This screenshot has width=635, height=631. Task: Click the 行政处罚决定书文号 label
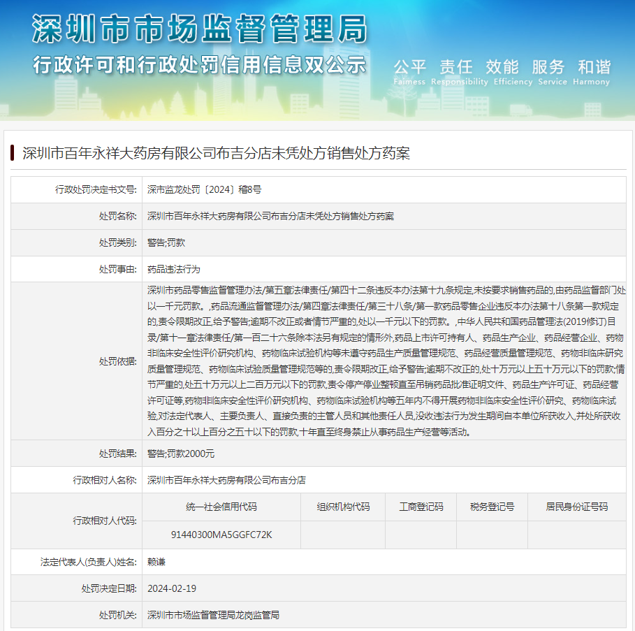pos(96,189)
